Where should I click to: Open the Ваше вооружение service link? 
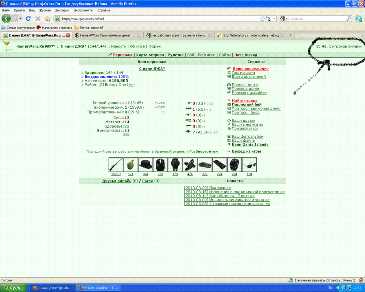tap(251, 69)
